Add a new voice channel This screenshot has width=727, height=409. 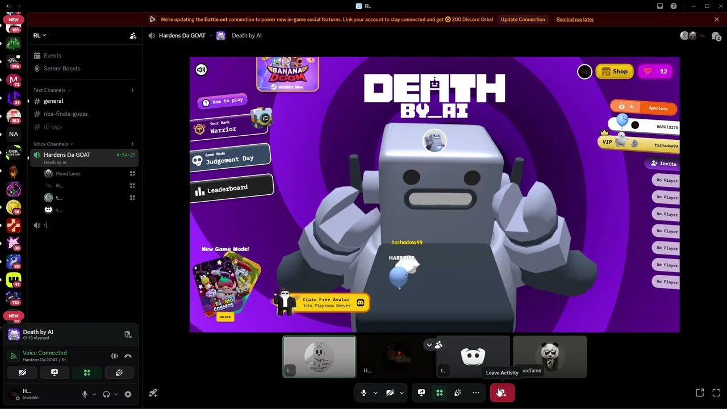tap(132, 144)
